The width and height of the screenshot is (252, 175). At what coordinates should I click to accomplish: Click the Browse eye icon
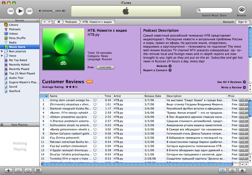coord(241,9)
